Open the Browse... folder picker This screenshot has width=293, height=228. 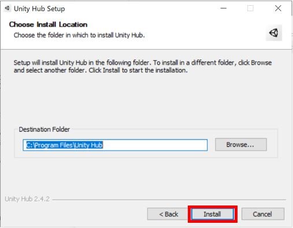(x=241, y=144)
